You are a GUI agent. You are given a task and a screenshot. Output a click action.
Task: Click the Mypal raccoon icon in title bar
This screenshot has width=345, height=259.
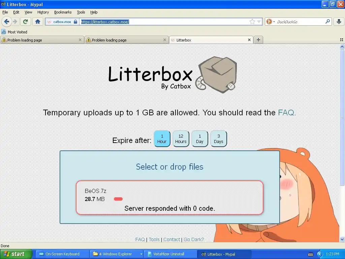tap(3, 4)
